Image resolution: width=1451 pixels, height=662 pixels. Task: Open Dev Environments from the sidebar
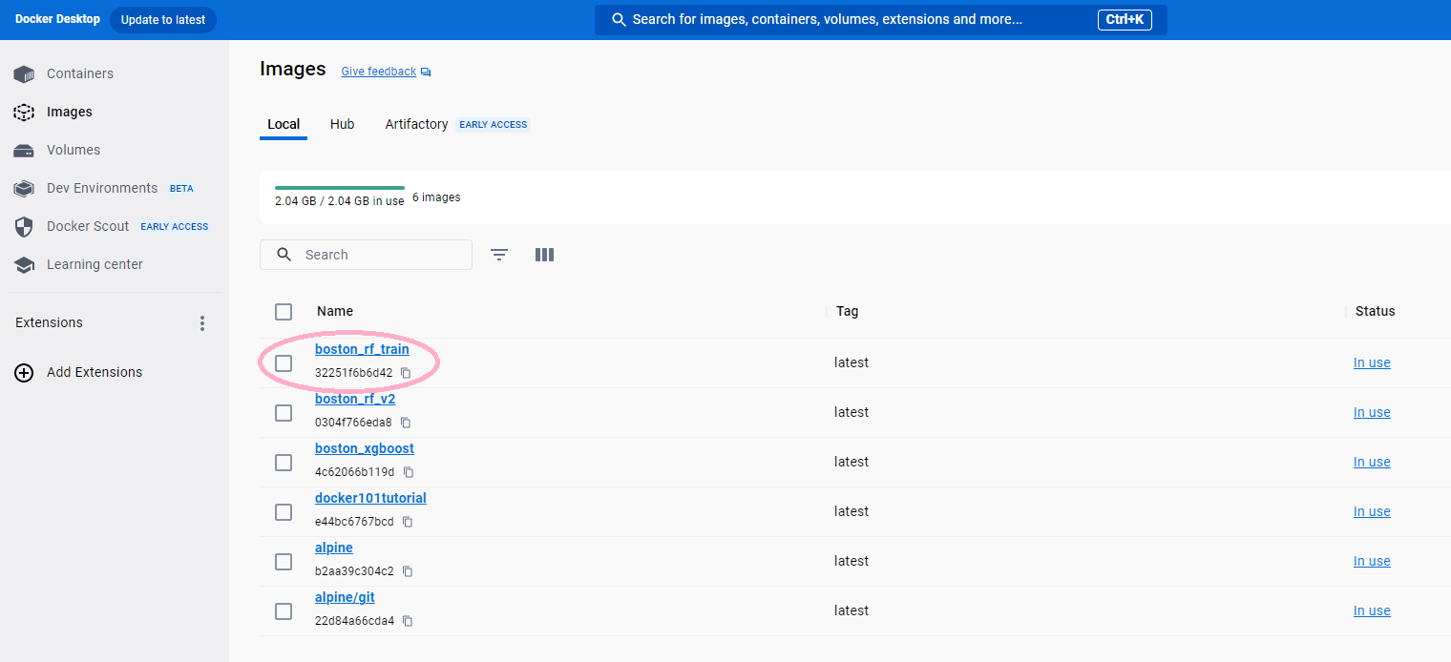point(101,188)
